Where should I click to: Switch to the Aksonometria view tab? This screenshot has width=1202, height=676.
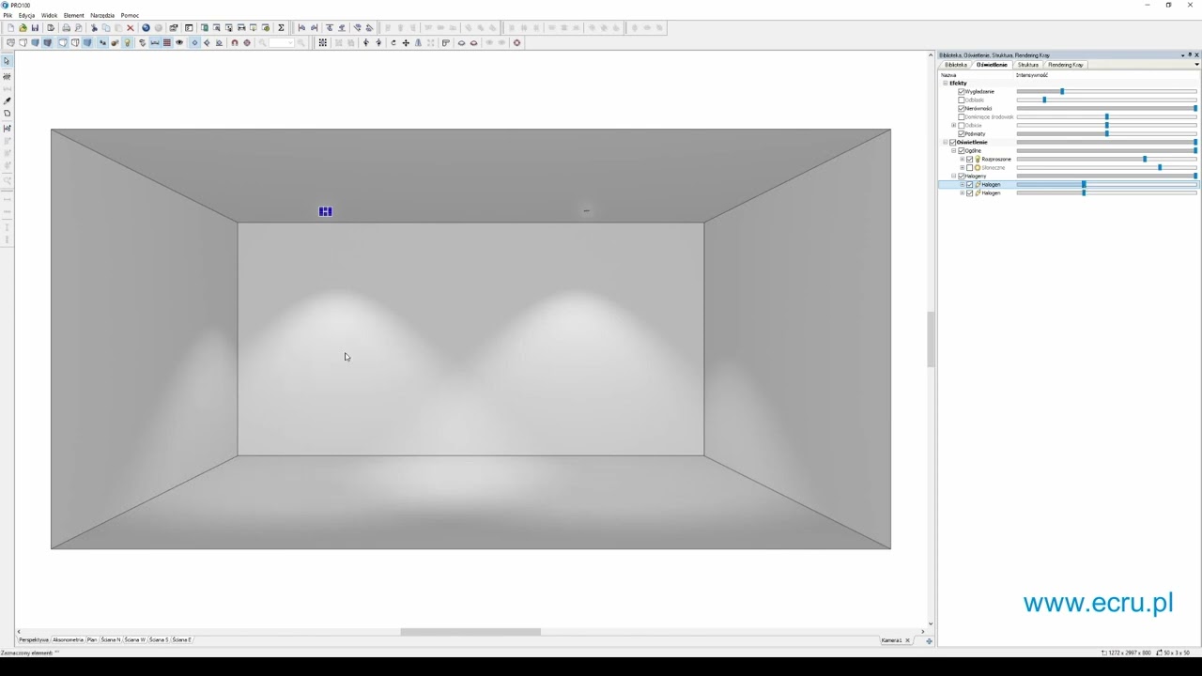tap(68, 639)
